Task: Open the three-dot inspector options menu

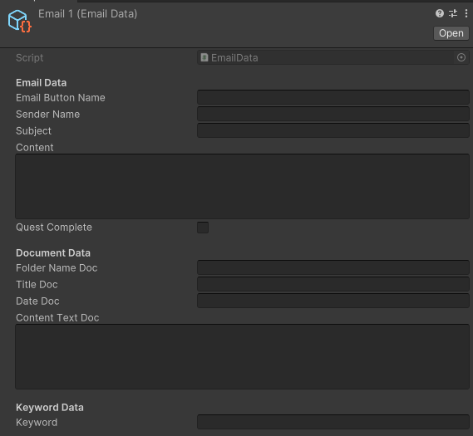Action: coord(466,13)
